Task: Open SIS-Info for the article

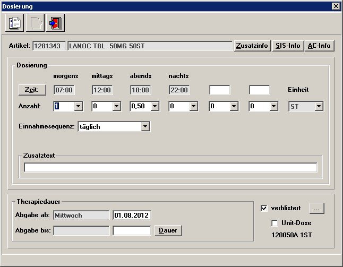Action: pos(288,46)
